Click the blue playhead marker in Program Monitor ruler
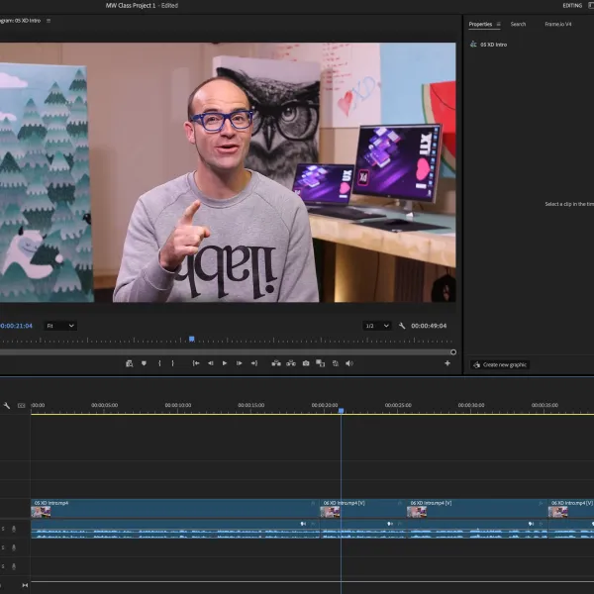The height and width of the screenshot is (594, 594). [x=192, y=339]
